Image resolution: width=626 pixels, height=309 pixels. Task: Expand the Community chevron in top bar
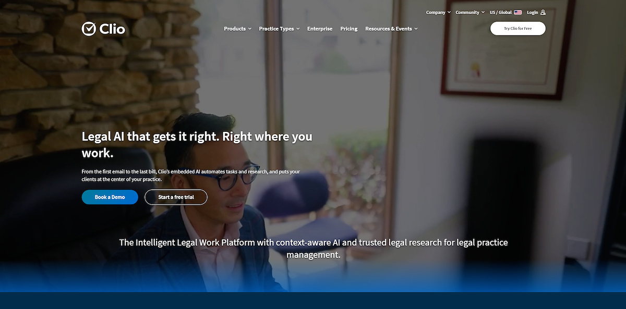click(483, 13)
